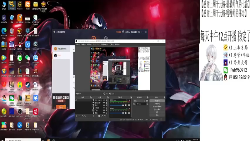Move scene up in the scenes list
250x141 pixels.
[x=82, y=116]
